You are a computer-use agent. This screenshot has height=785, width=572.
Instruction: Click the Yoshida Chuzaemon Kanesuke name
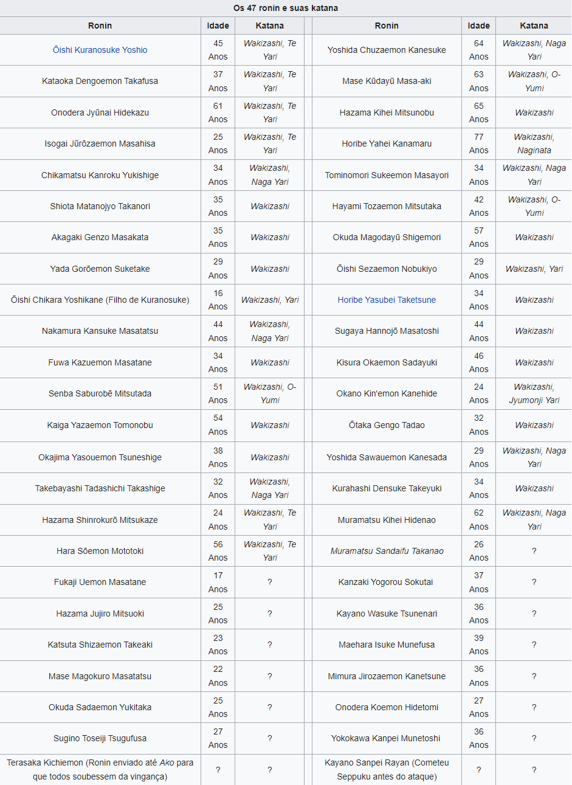click(x=387, y=50)
